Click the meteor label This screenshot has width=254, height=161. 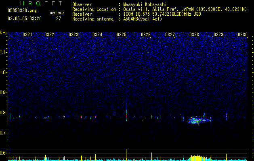(57, 12)
